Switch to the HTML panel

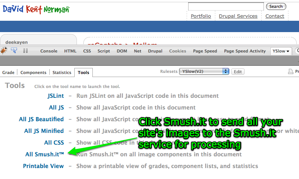pyautogui.click(x=70, y=51)
